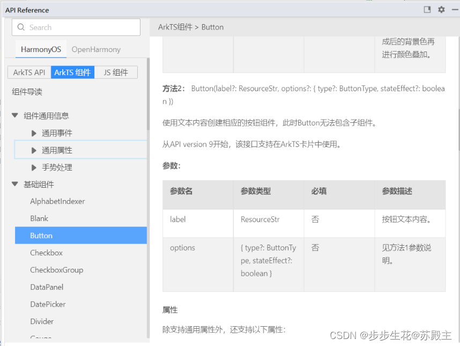Select the JS 组件 tab
The width and height of the screenshot is (460, 346).
pyautogui.click(x=116, y=72)
